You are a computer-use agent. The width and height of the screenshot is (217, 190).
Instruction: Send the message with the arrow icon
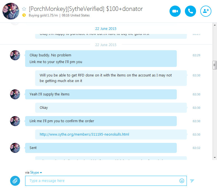192,181
